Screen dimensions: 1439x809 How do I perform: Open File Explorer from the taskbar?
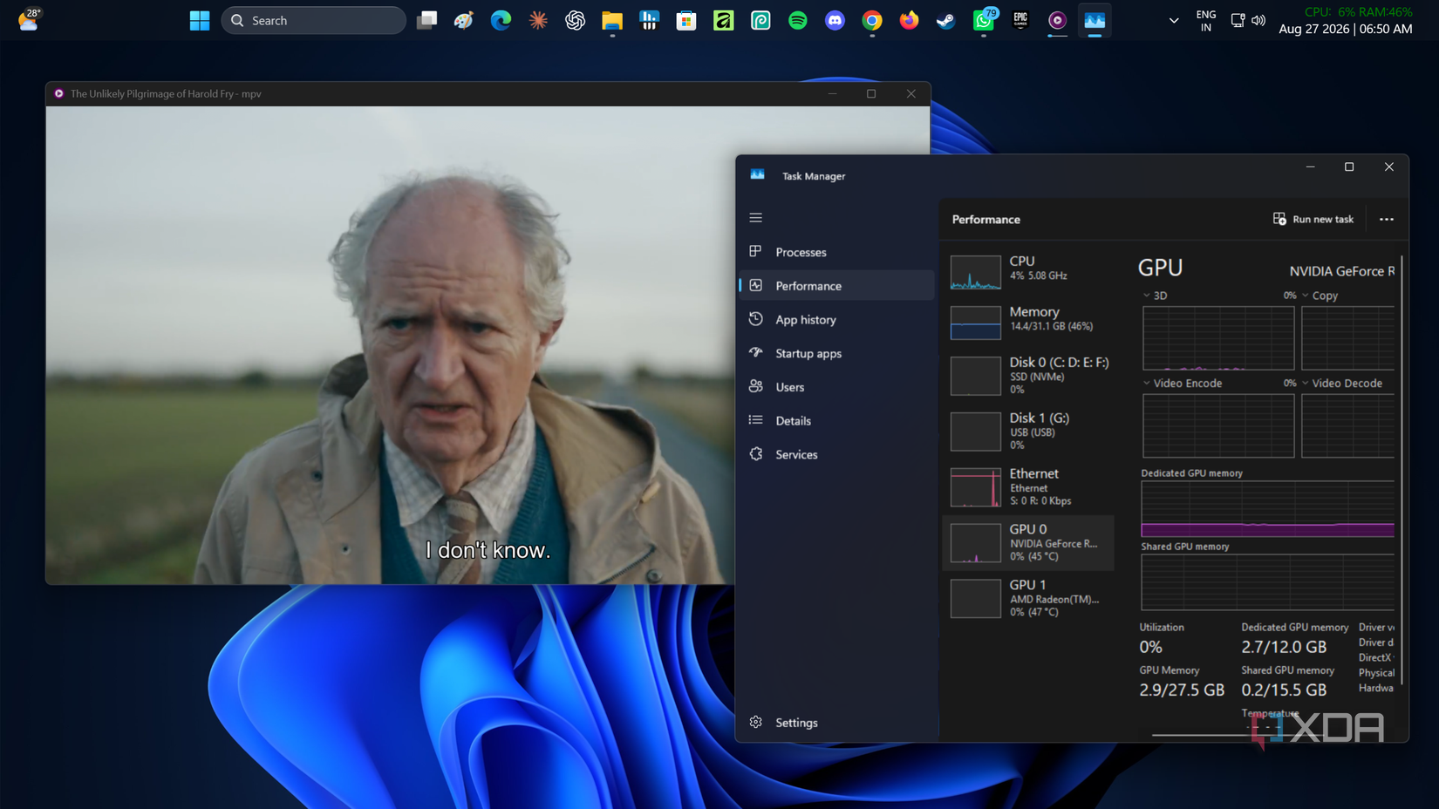tap(612, 20)
